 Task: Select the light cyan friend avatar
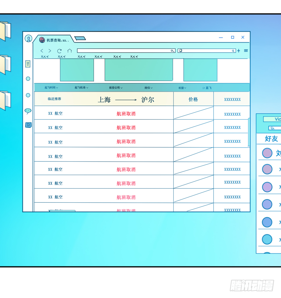pos(267,239)
